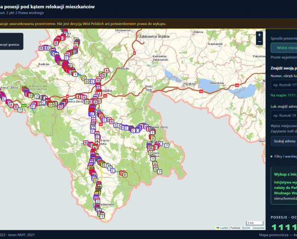Viewport: 297px width, 239px height.
Task: Select the olive D marker east of Bystrzyca's lone C
Action: (125, 175)
